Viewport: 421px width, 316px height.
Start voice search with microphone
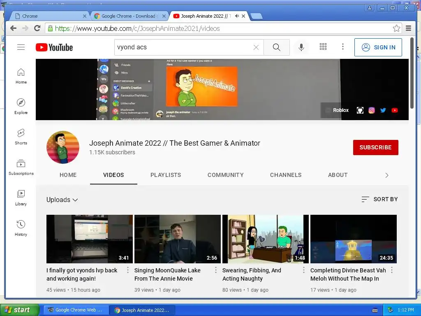[x=301, y=47]
